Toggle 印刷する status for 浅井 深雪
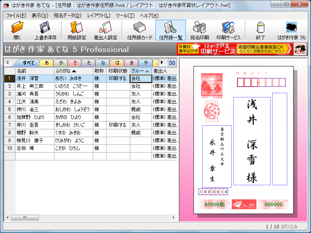The width and height of the screenshot is (311, 233). click(118, 78)
